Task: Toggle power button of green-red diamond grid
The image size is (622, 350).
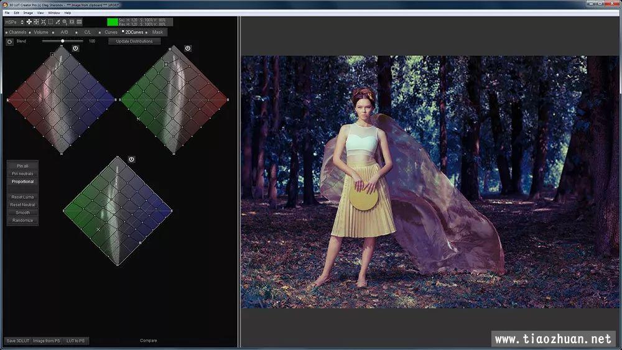Action: [188, 48]
